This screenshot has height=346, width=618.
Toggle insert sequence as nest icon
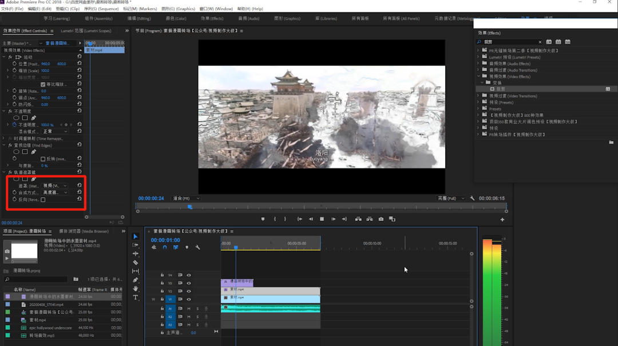[x=154, y=247]
